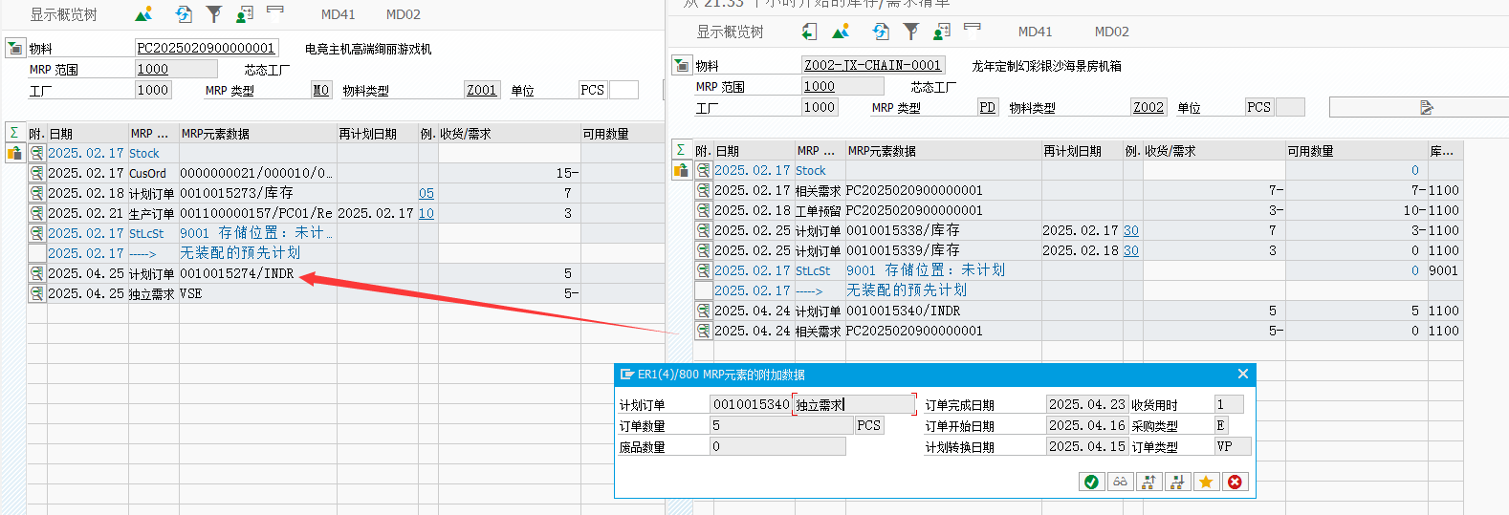Click the pegging upward hierarchy icon in dialog
This screenshot has height=515, width=1509.
click(x=1148, y=482)
